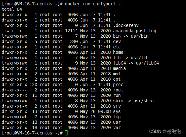The height and width of the screenshot is (137, 186).
Task: Click the sbin -> usr/sbin symlink
Action: click(133, 101)
